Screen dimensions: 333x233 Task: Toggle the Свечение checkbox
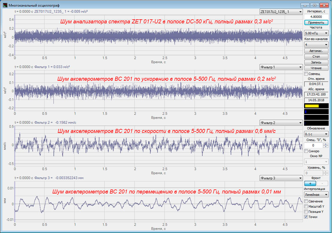coord(306,201)
